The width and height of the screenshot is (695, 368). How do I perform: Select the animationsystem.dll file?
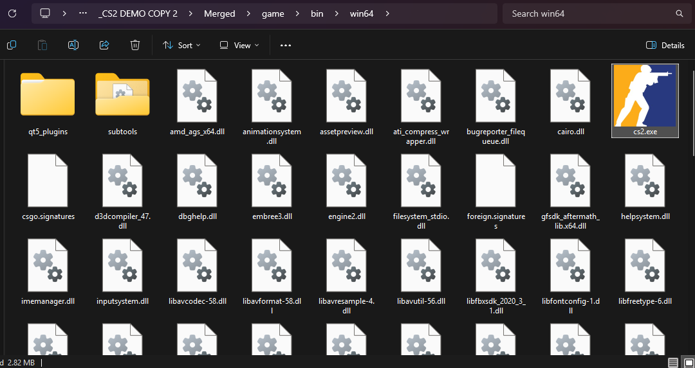pyautogui.click(x=272, y=107)
